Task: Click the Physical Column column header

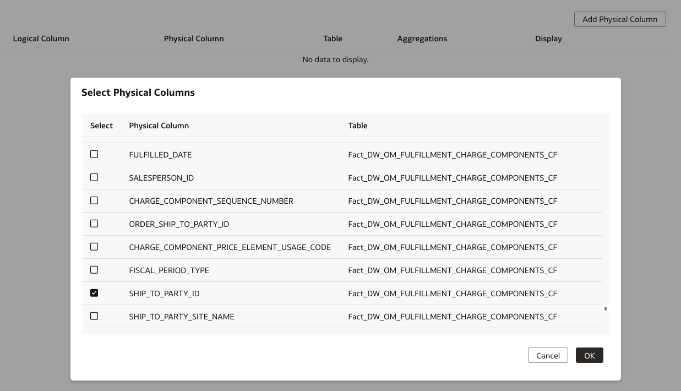Action: coord(194,39)
